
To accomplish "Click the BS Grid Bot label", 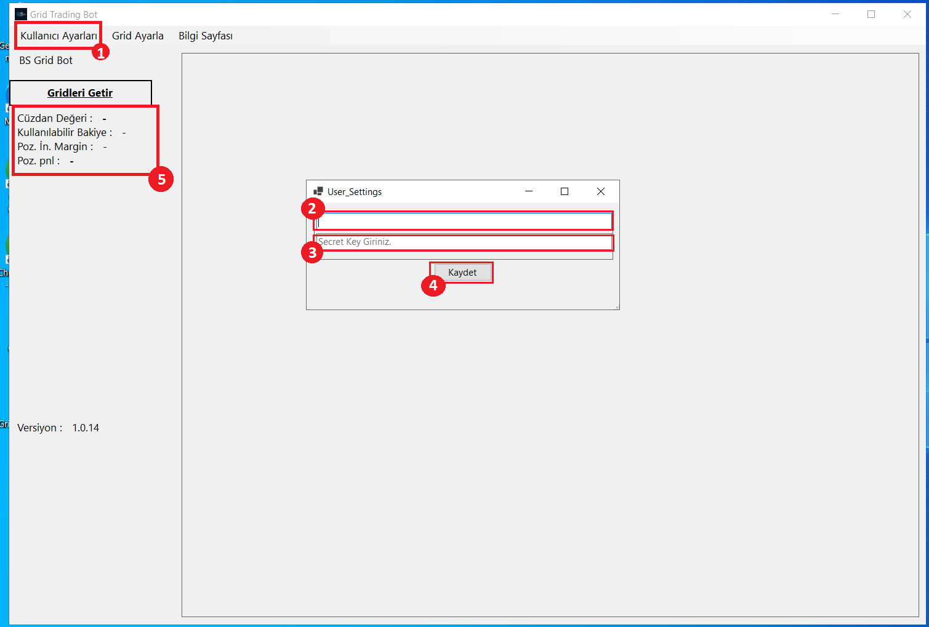I will click(x=46, y=60).
